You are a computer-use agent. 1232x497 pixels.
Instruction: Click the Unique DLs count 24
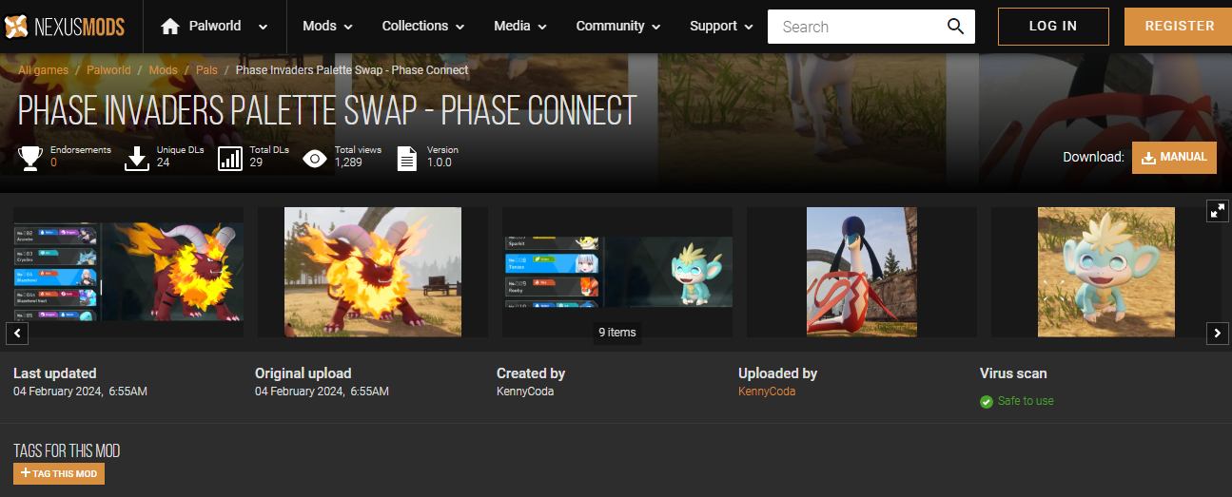click(163, 162)
